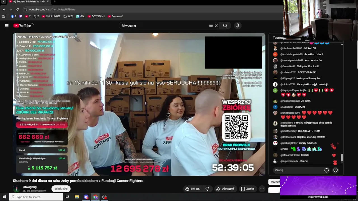Click chat message "POKAZ OBRAZKI"
The width and height of the screenshot is (358, 201).
(x=307, y=73)
